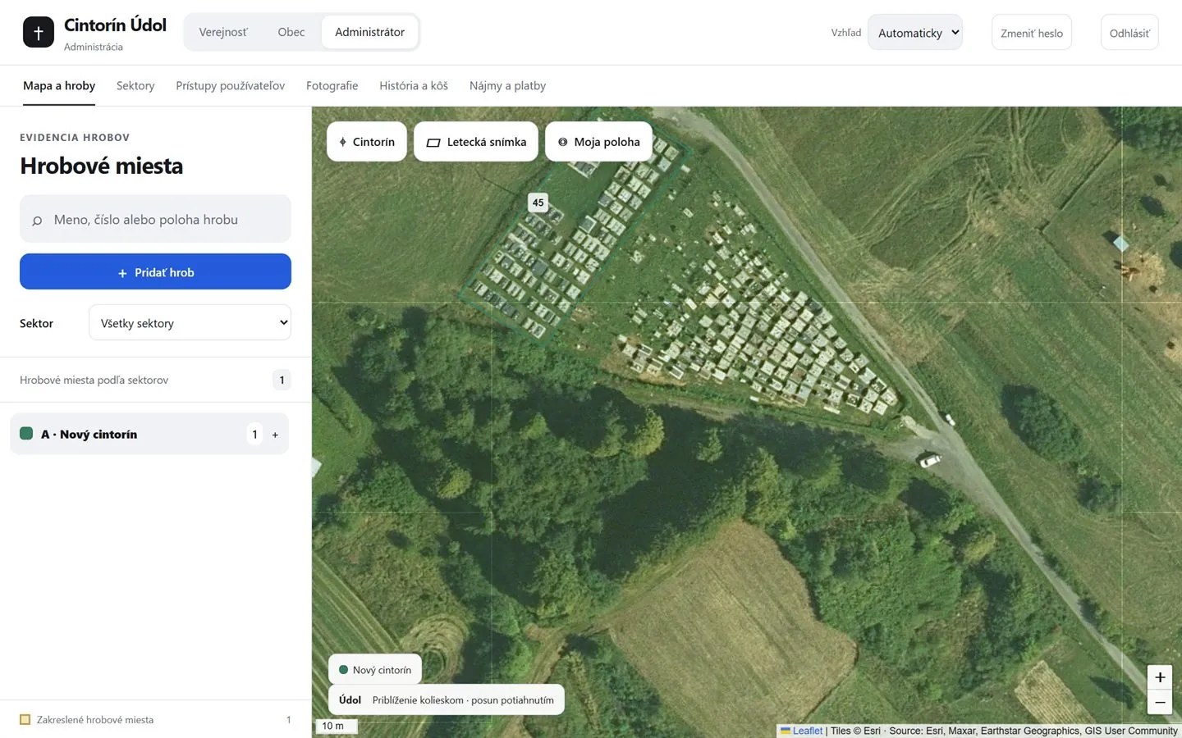1182x738 pixels.
Task: Click the cross logo icon of Cintorín Údol
Action: 39,32
